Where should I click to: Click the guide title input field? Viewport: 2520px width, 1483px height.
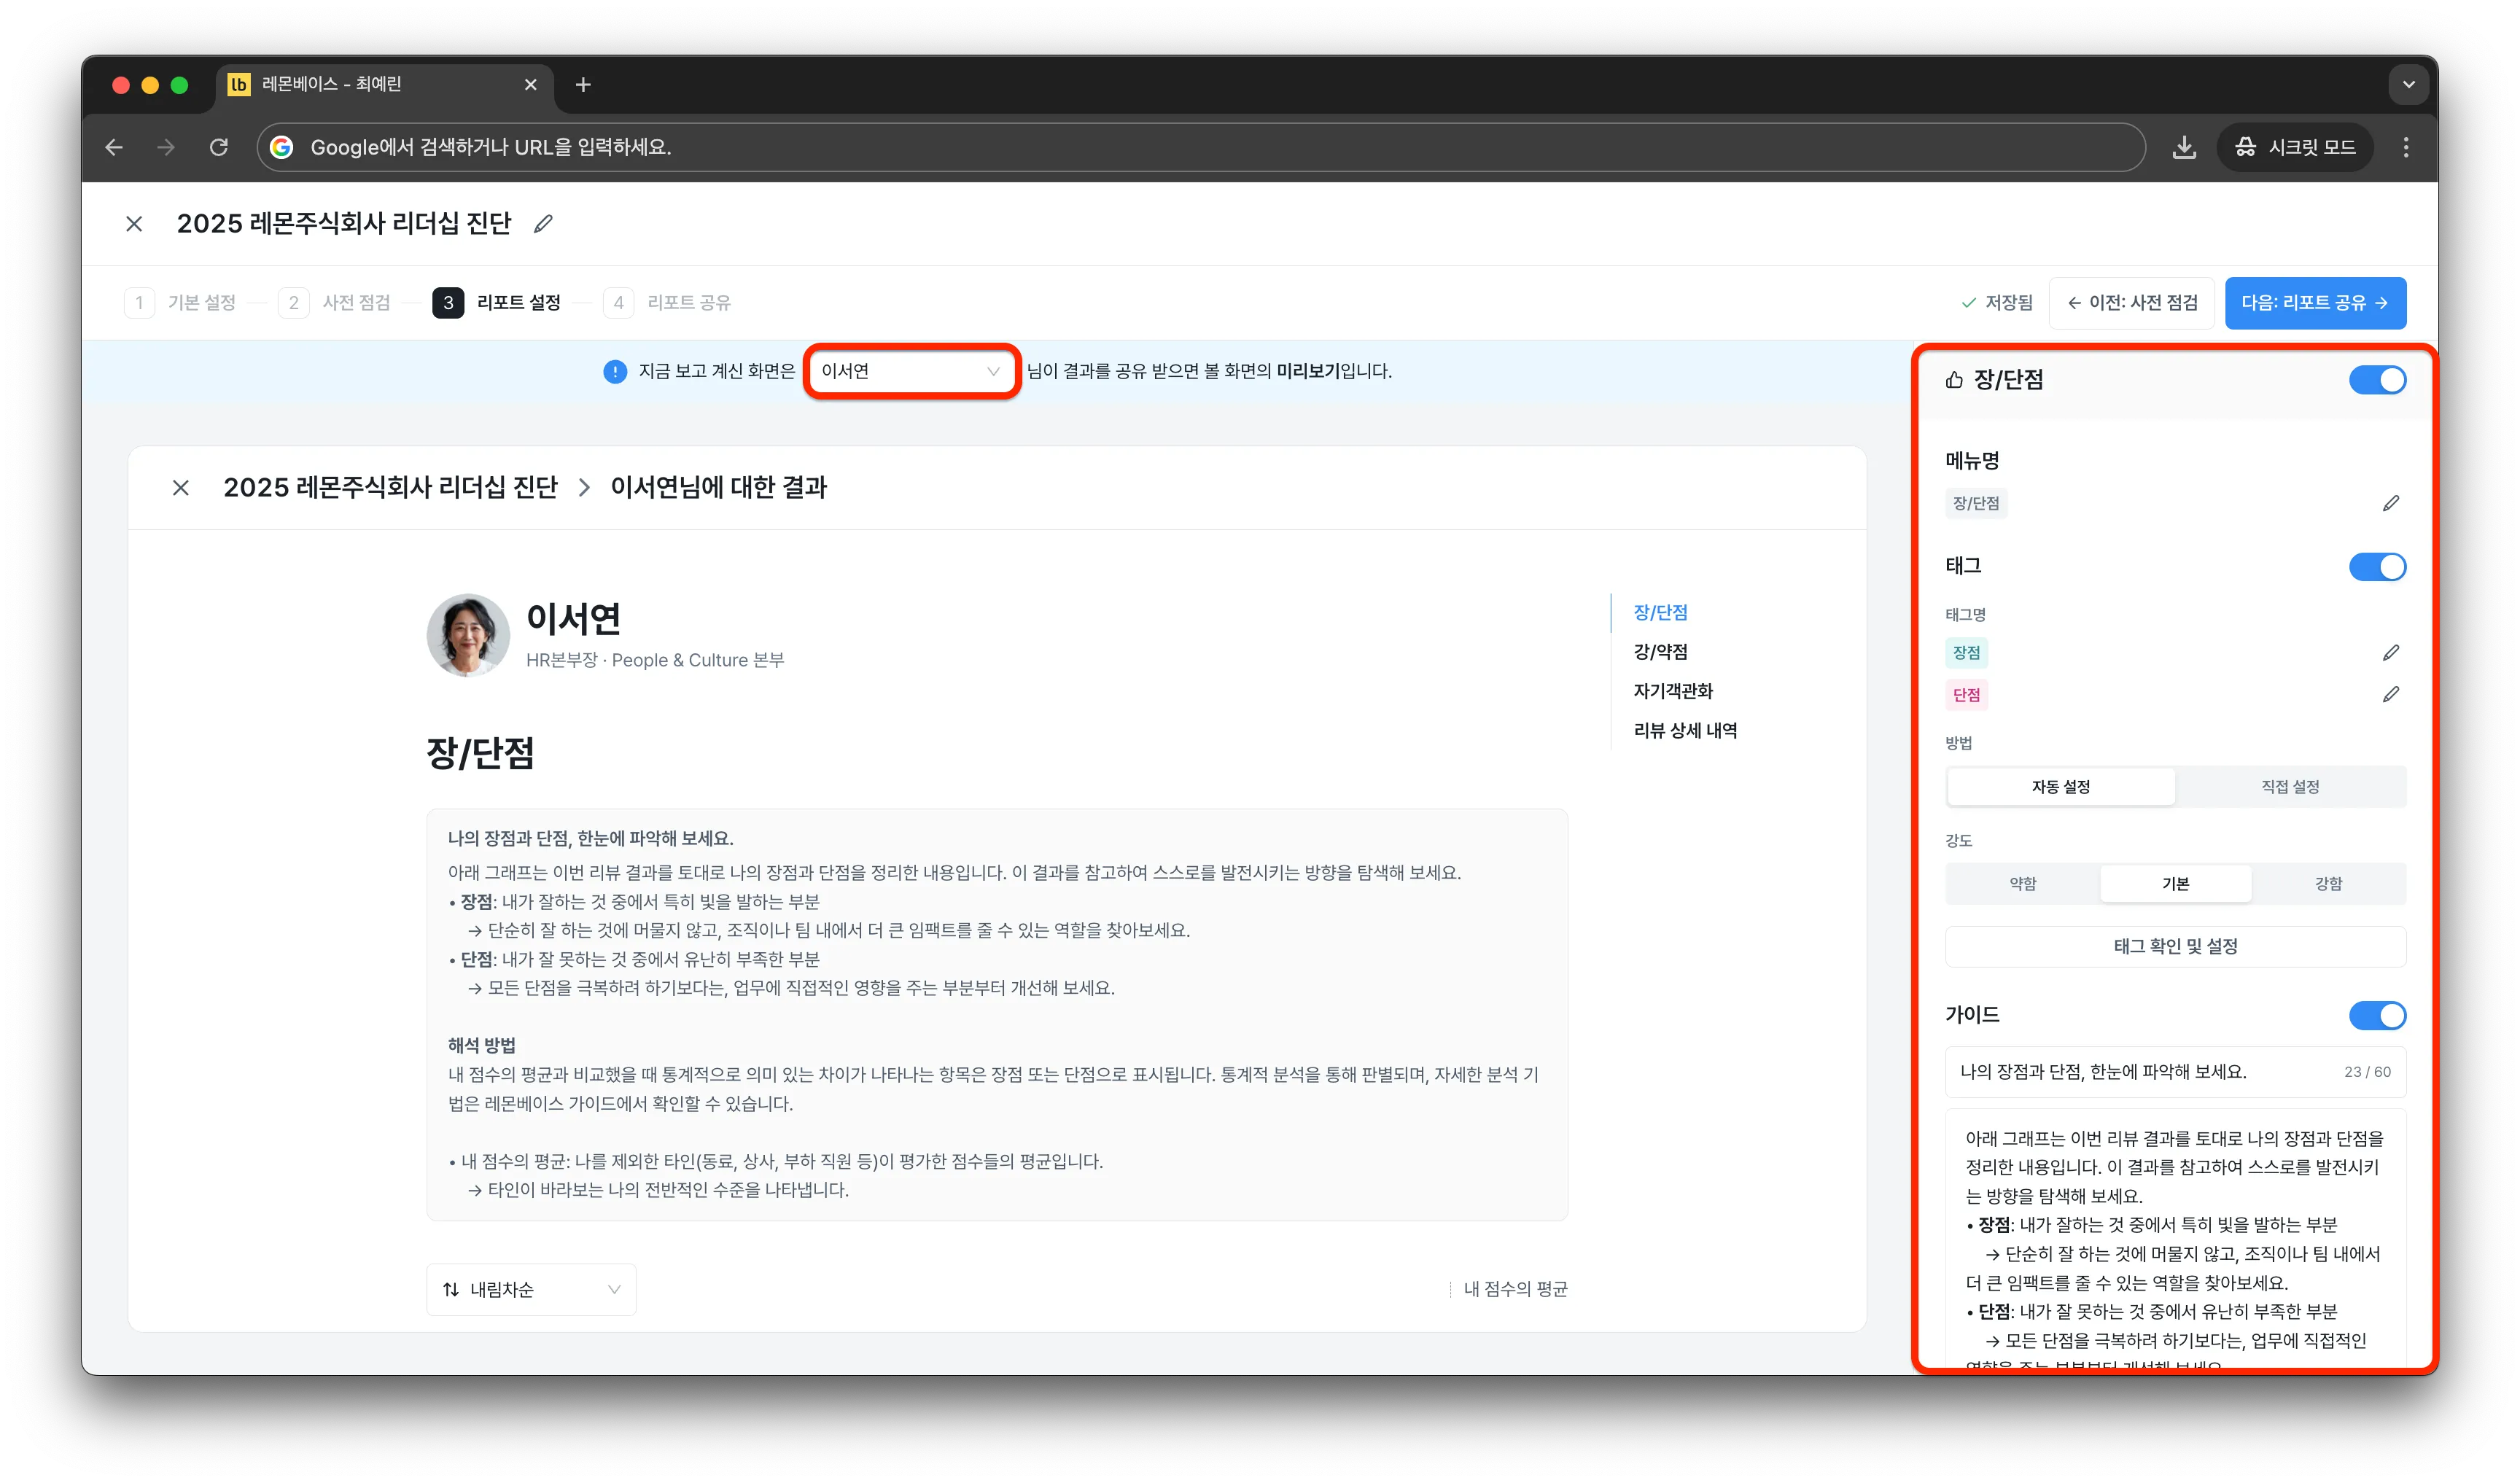point(2175,1072)
